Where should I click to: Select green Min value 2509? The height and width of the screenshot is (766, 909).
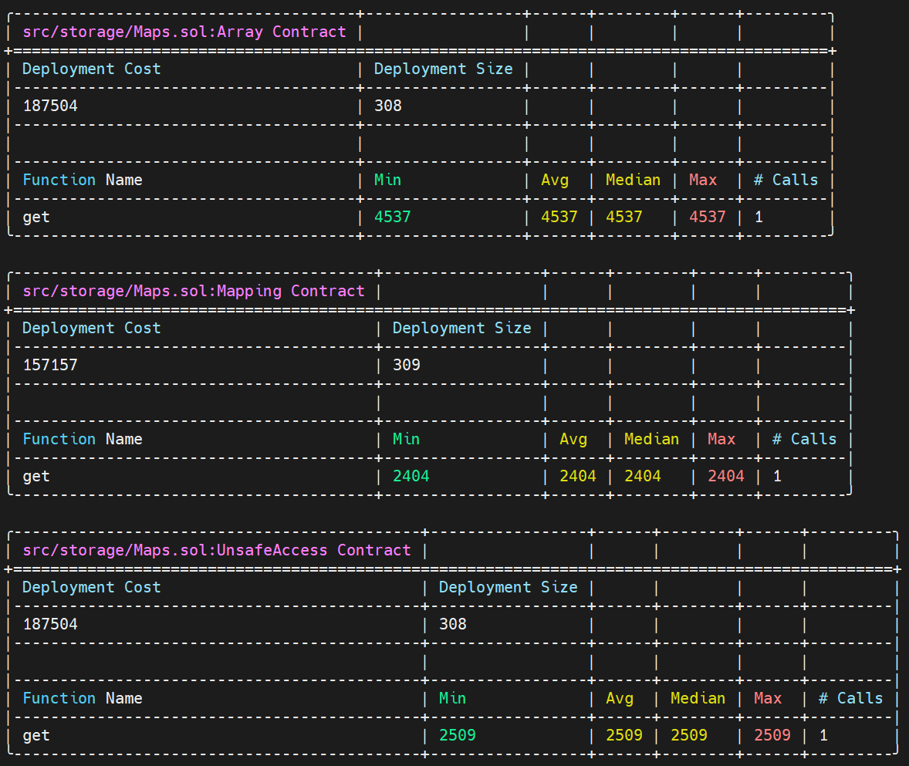coord(458,735)
